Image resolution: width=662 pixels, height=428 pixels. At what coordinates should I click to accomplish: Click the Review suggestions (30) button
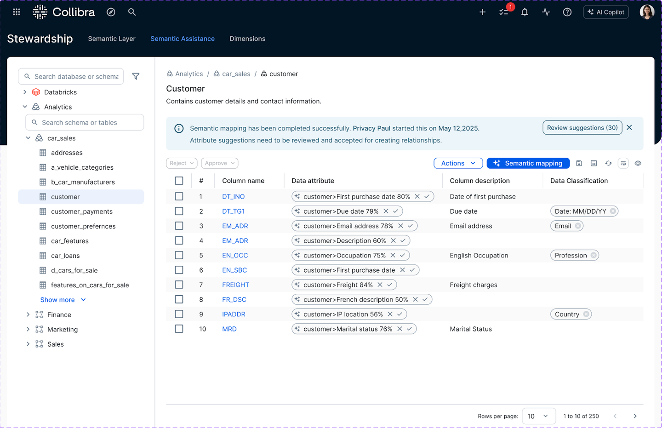point(582,128)
